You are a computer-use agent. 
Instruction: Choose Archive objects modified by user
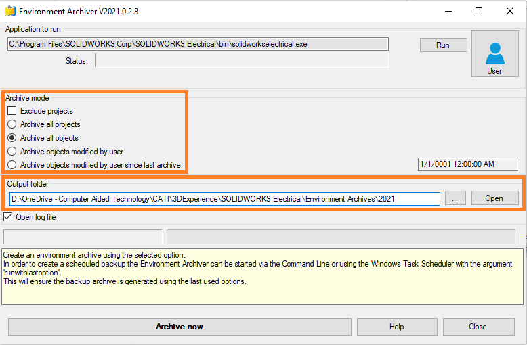tap(12, 152)
